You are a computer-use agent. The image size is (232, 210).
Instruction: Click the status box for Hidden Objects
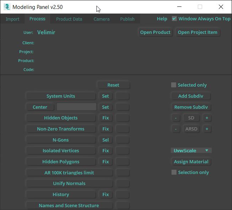pos(122,118)
